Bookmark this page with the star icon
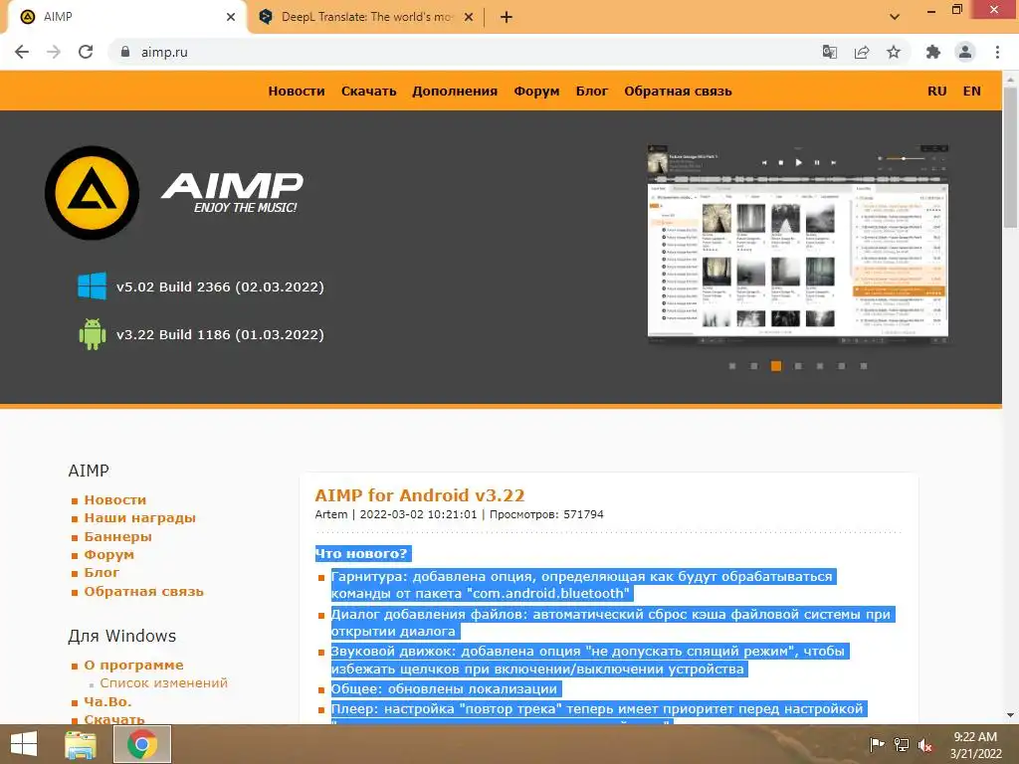Viewport: 1019px width, 764px height. 894,52
